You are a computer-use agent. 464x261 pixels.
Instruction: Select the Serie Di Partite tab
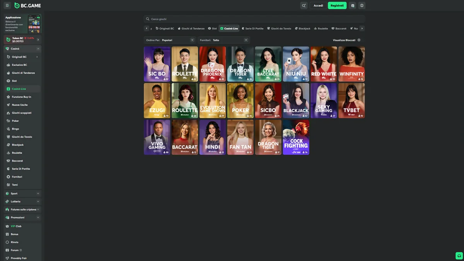point(252,28)
